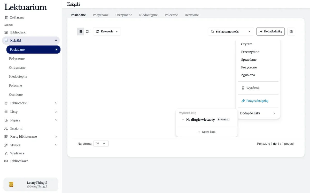The width and height of the screenshot is (310, 193).
Task: Switch to Ocenione tab
Action: point(192,15)
